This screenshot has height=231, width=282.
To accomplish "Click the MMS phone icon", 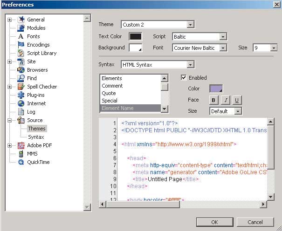I will (x=21, y=154).
